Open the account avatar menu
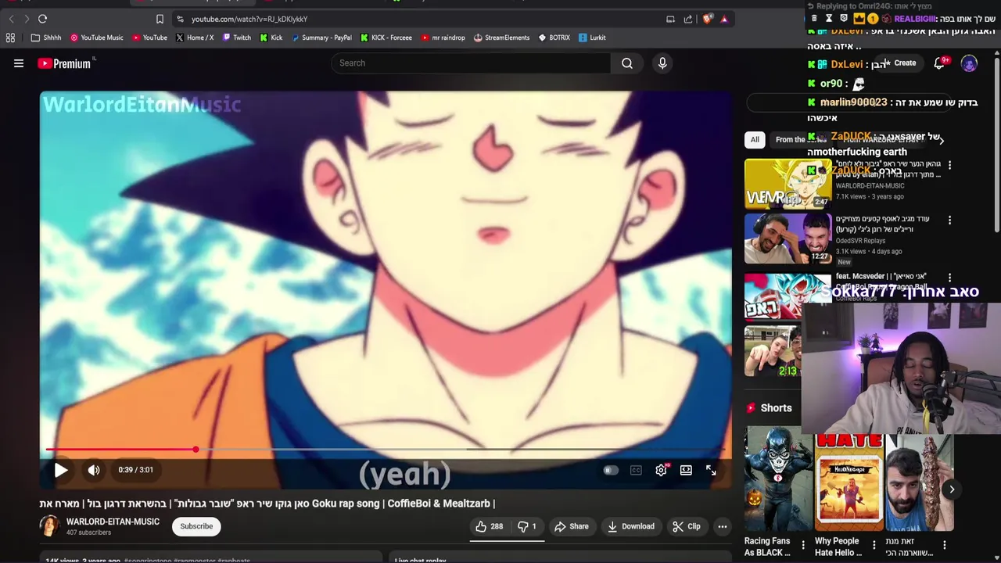The height and width of the screenshot is (563, 1001). tap(969, 64)
